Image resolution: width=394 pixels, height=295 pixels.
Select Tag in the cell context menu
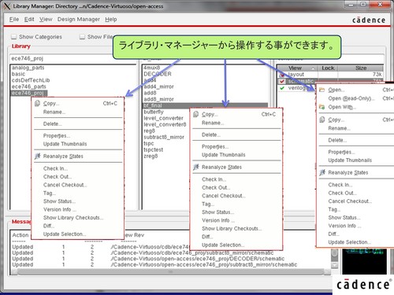pyautogui.click(x=208, y=204)
